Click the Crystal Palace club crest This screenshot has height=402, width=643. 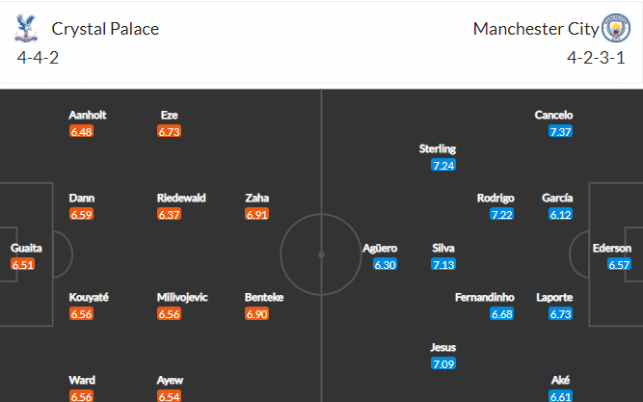[x=26, y=28]
